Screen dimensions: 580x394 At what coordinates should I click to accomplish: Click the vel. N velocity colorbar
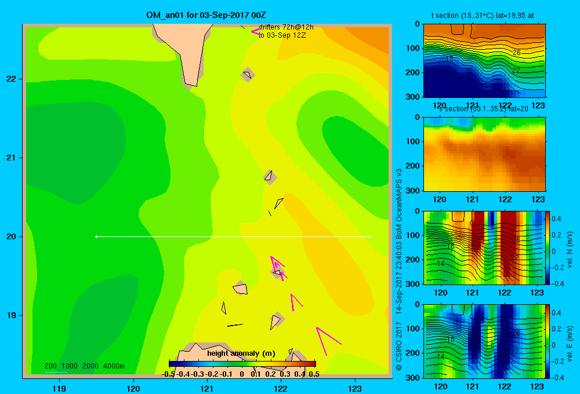pos(548,247)
